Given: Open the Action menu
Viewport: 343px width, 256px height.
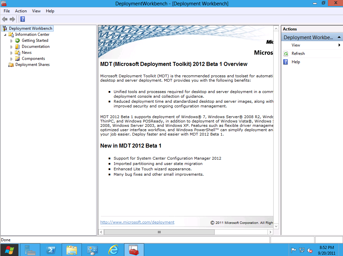Looking at the screenshot, I should 21,11.
